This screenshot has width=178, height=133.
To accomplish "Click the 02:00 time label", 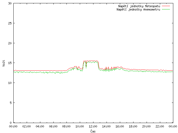I will 27,126.
